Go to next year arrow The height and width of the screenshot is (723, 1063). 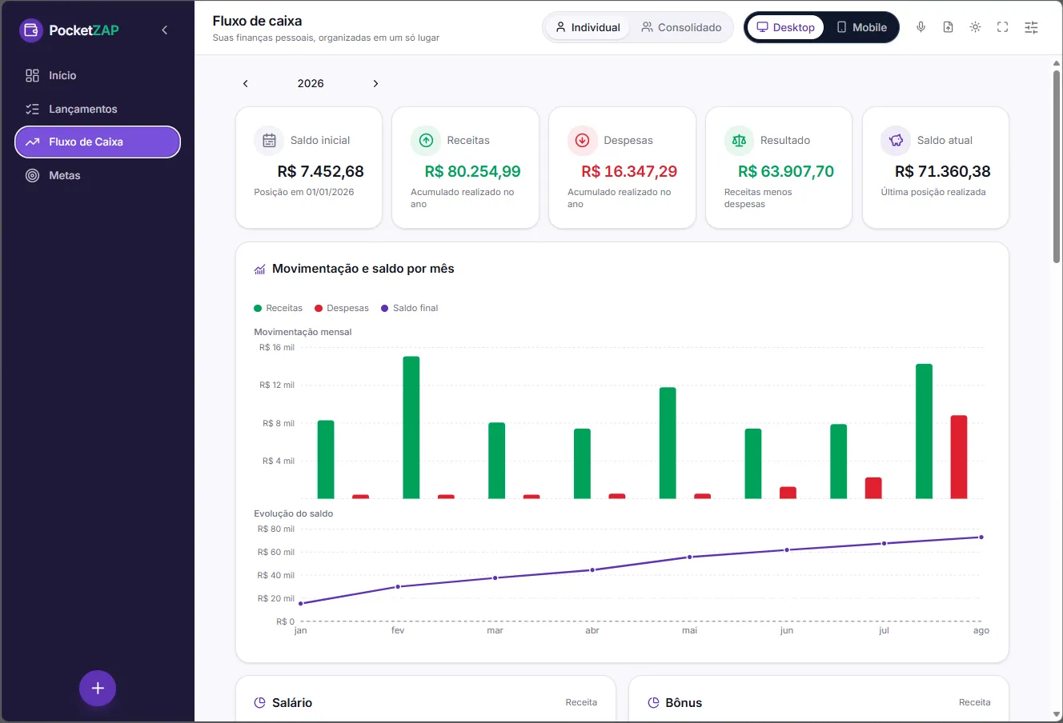pyautogui.click(x=375, y=83)
